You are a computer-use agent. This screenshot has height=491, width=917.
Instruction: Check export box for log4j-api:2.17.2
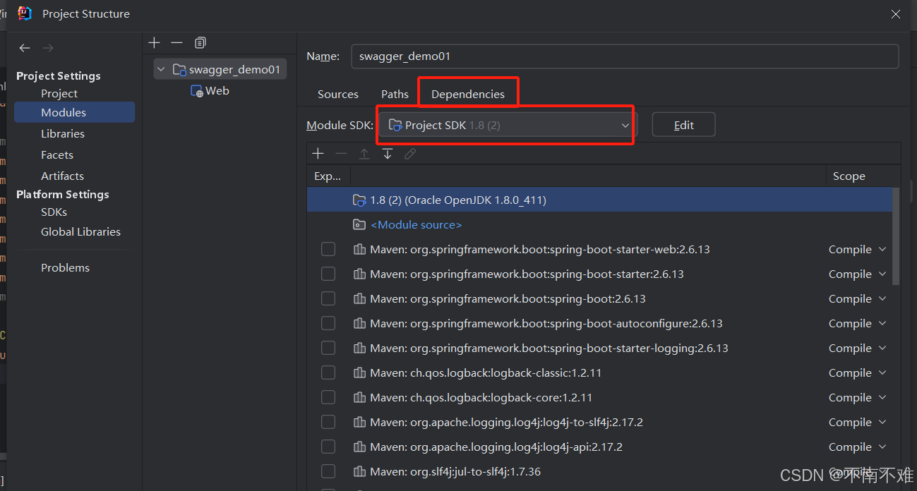328,447
